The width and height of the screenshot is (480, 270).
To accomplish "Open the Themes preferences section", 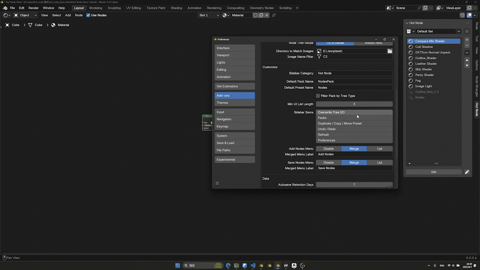I will pos(235,103).
